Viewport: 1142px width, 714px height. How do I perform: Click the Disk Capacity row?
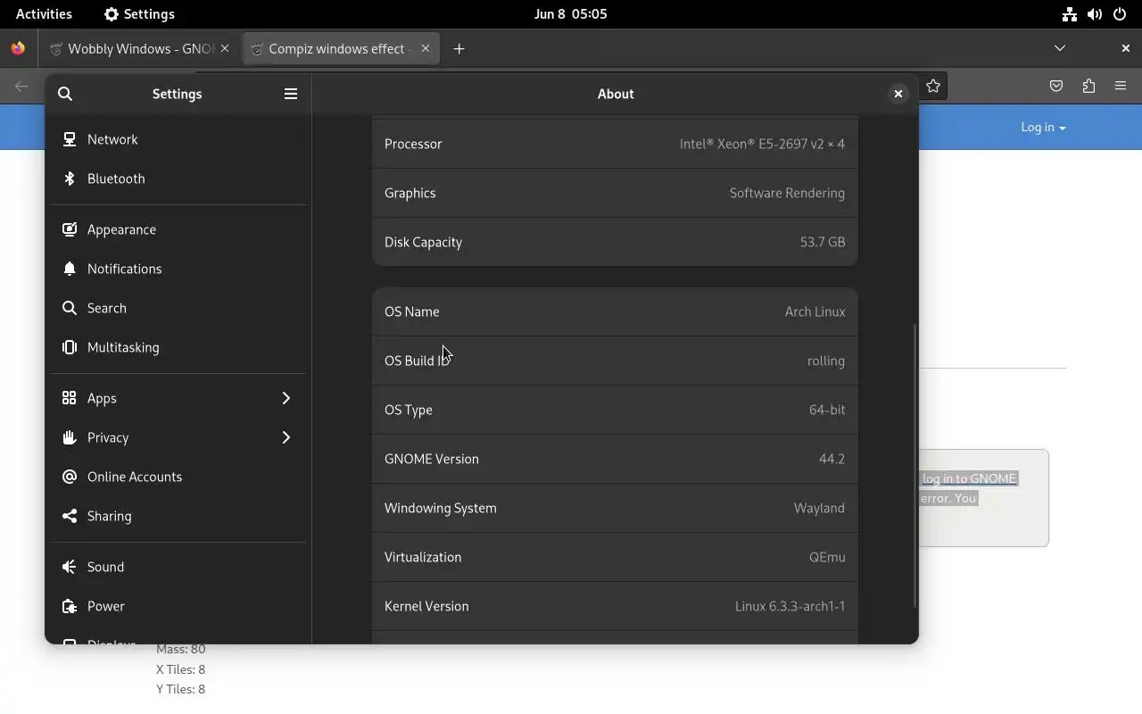tap(615, 242)
